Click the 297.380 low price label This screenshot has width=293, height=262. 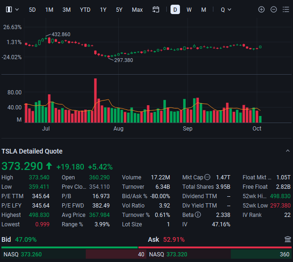coord(123,60)
